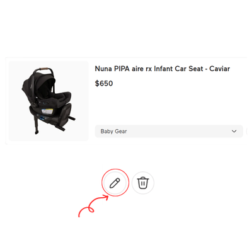Open the Baby Gear category dropdown
252x252 pixels.
pyautogui.click(x=169, y=131)
